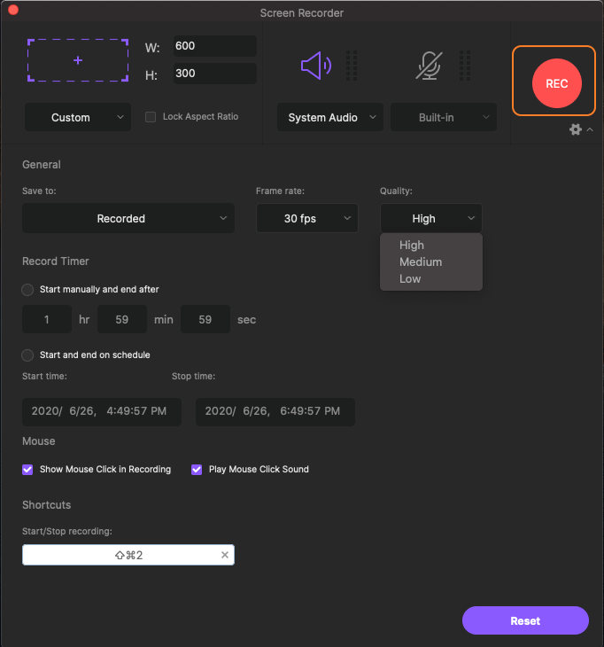
Task: Select Start and end on schedule option
Action: click(27, 355)
